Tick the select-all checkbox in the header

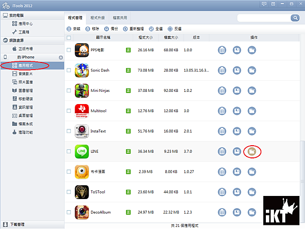pos(69,38)
